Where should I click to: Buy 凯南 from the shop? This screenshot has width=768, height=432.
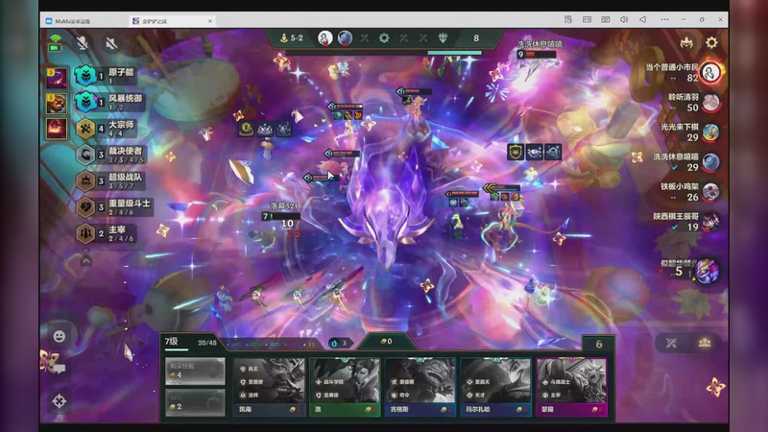tap(270, 387)
